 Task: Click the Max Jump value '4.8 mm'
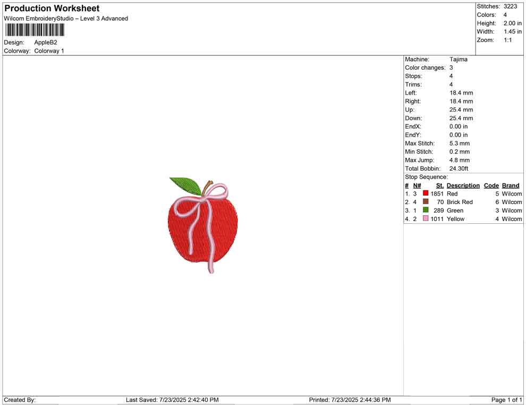pos(460,160)
